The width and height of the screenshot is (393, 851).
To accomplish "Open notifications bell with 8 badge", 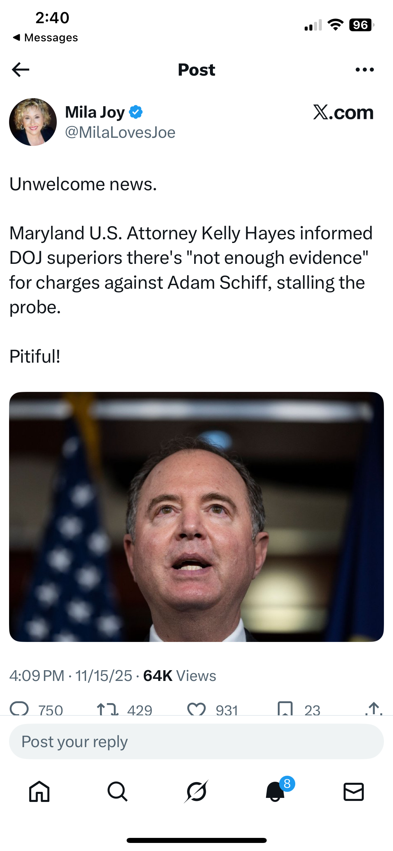I will click(275, 791).
